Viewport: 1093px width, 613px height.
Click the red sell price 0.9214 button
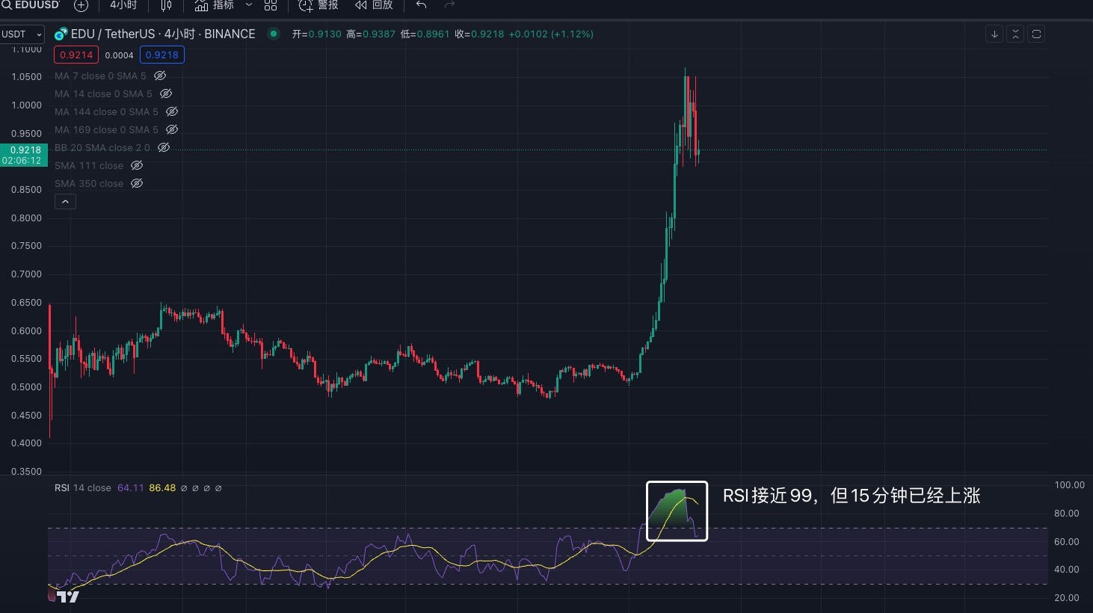tap(76, 55)
